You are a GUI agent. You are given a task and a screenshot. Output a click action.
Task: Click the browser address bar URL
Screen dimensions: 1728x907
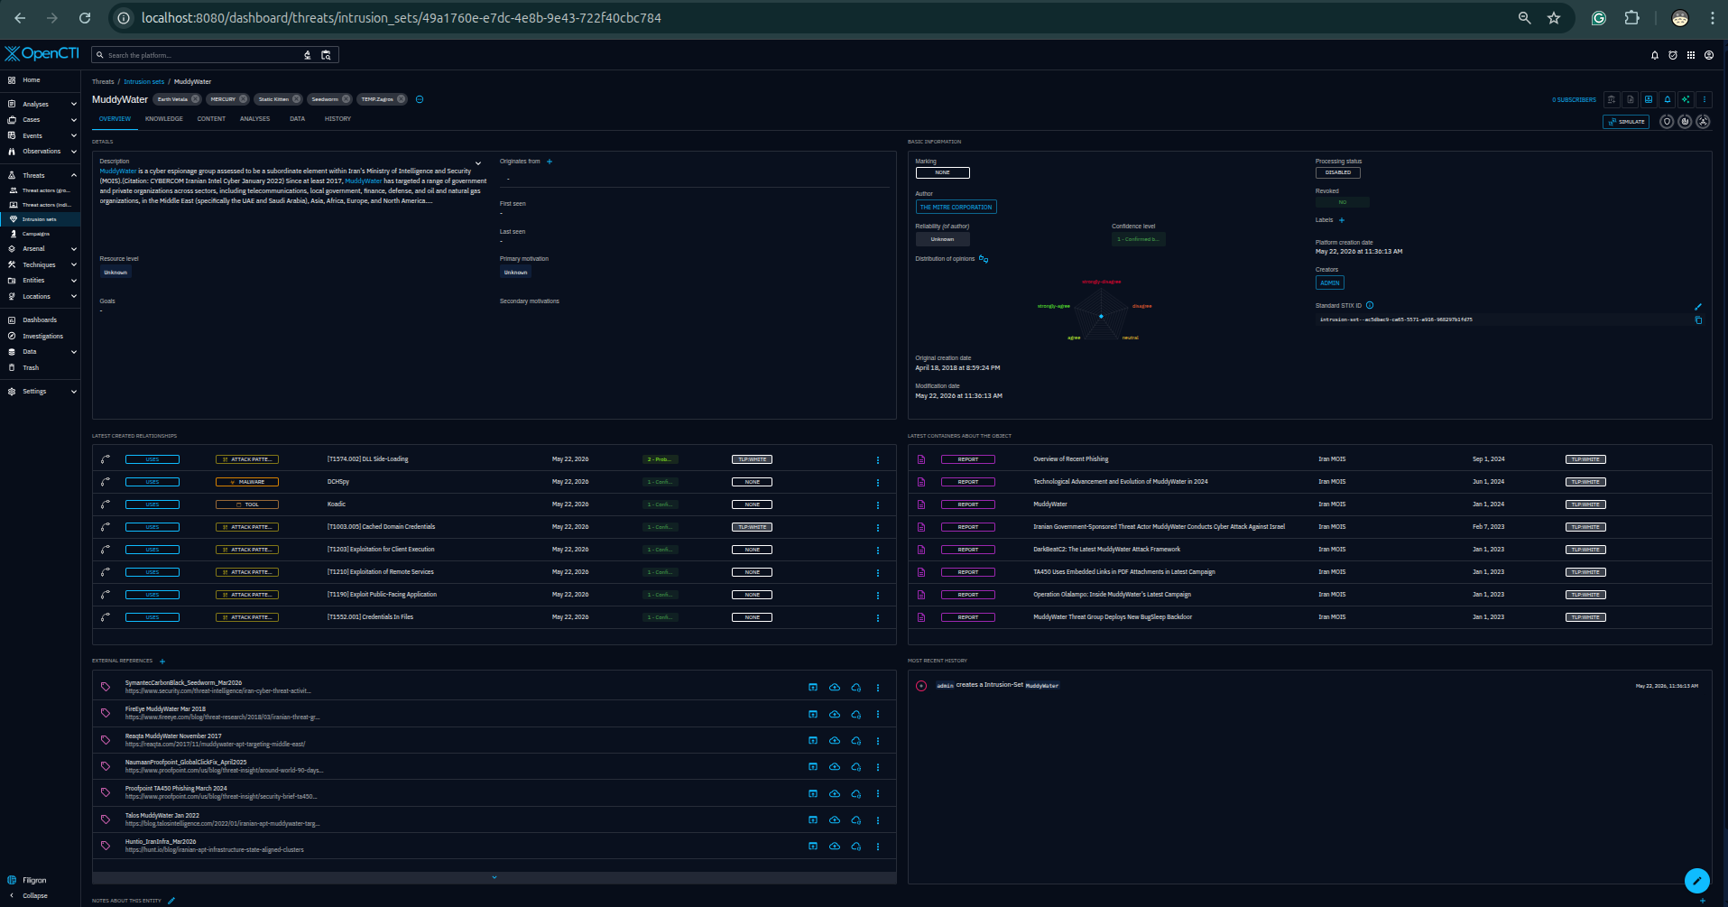(x=402, y=18)
